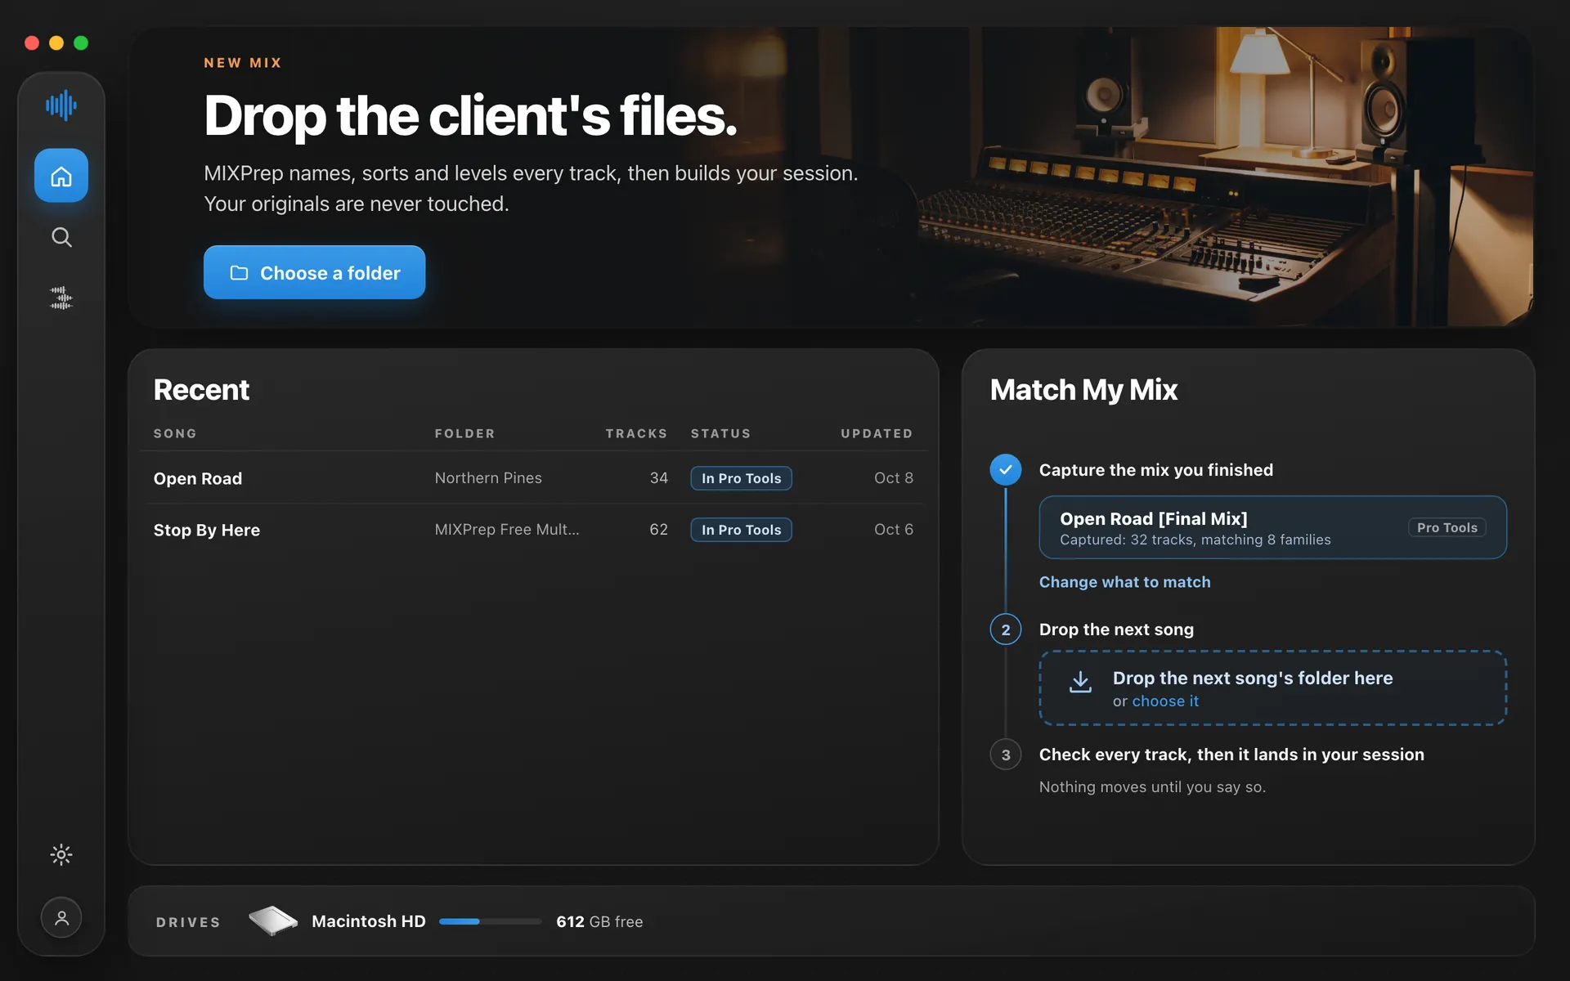Click the MIXPrep waveform logo
Image resolution: width=1570 pixels, height=981 pixels.
click(61, 105)
